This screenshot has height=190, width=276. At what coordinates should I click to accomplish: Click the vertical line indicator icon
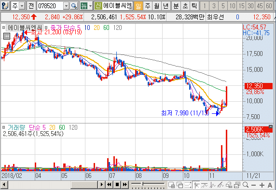click(213, 185)
